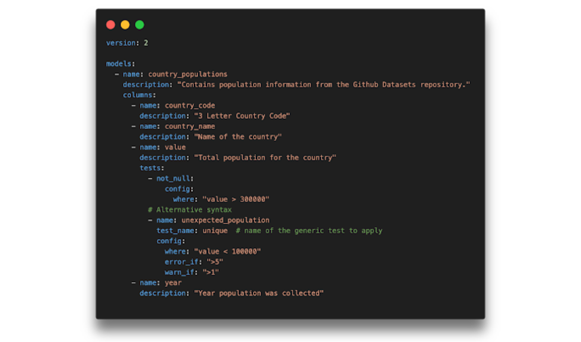This screenshot has height=342, width=581.
Task: Click the "Year population was collected" string
Action: (259, 293)
